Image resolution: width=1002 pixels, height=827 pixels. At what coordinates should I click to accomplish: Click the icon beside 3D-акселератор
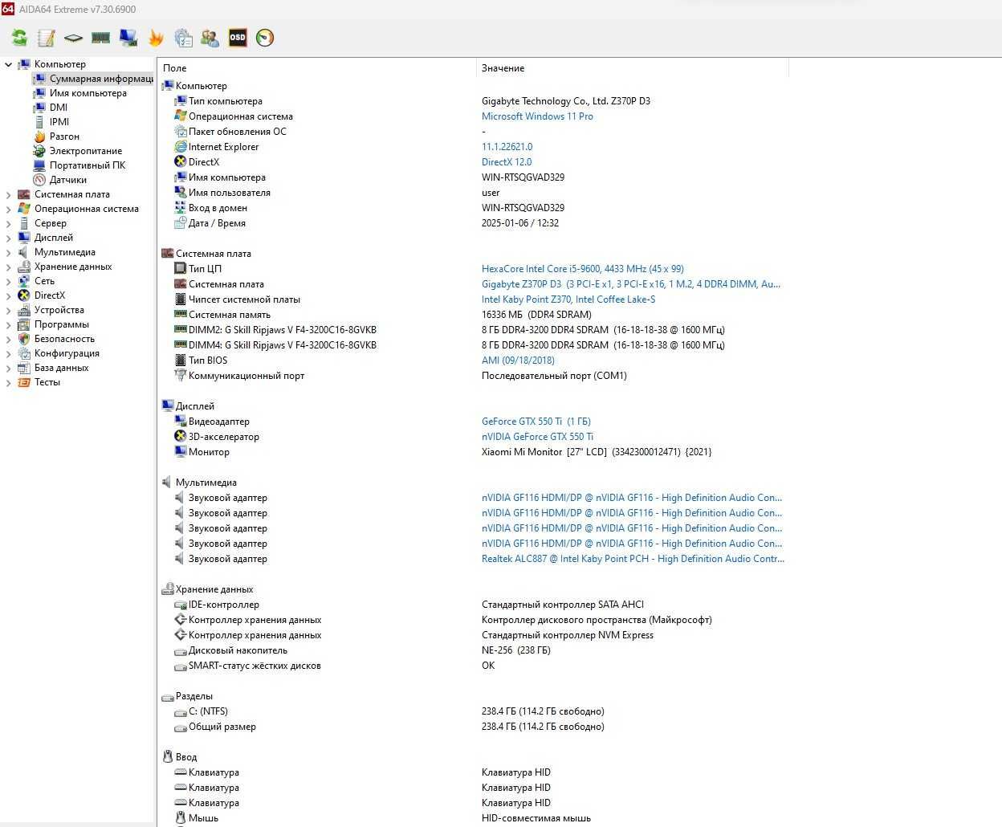[181, 437]
